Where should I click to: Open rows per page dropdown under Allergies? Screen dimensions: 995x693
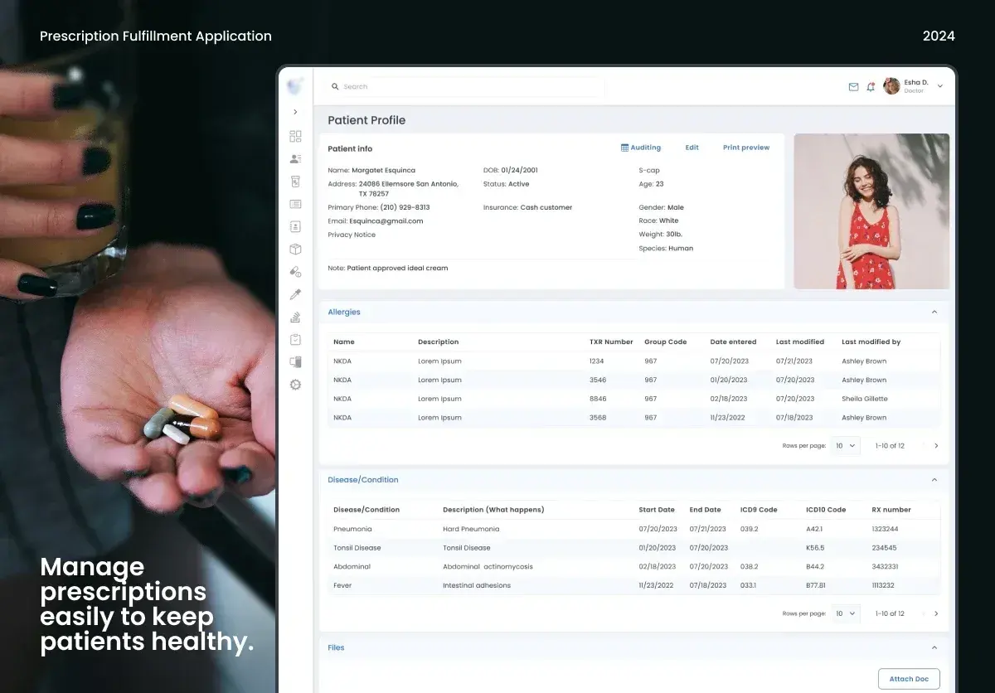click(x=845, y=445)
